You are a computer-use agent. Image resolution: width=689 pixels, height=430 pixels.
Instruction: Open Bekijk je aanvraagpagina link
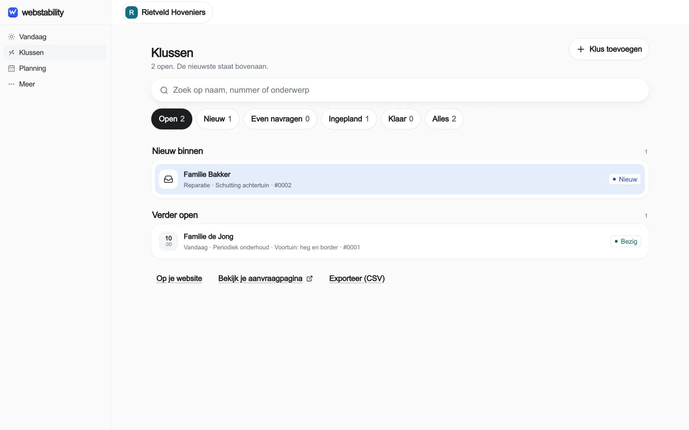tap(266, 278)
